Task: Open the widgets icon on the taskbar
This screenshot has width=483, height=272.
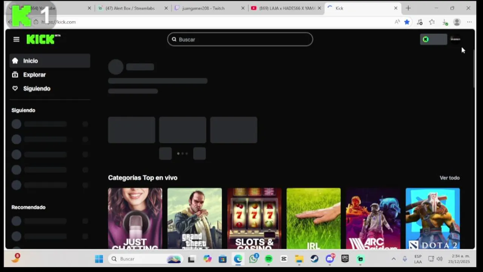Action: [x=15, y=258]
